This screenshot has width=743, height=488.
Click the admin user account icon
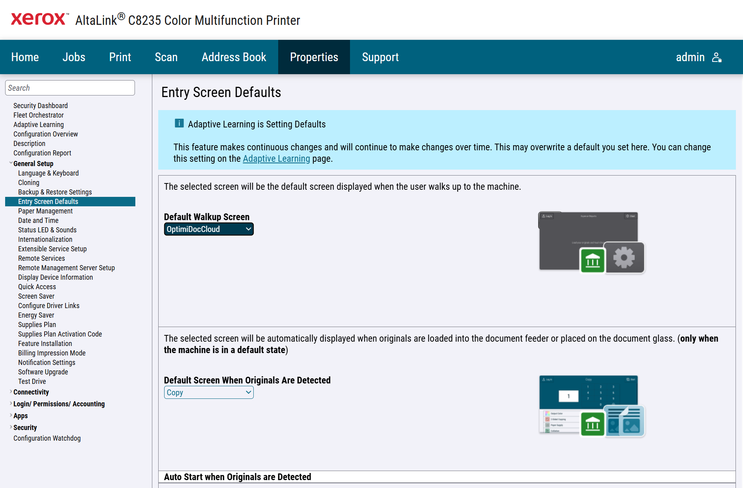click(x=717, y=58)
